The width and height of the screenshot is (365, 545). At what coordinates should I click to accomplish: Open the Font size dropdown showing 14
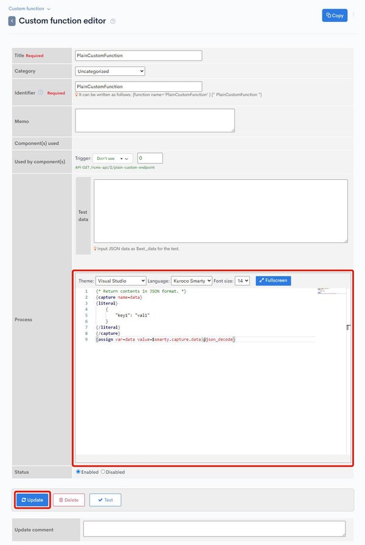pyautogui.click(x=243, y=281)
